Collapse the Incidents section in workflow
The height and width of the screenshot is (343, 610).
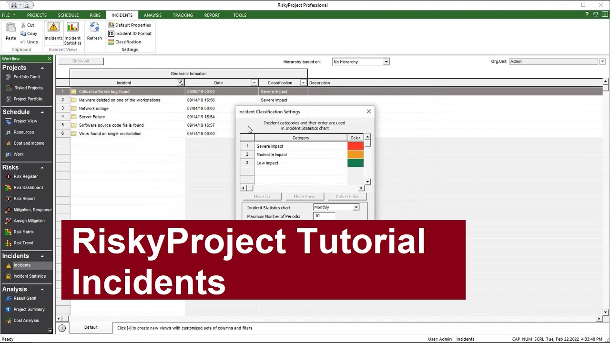42,256
